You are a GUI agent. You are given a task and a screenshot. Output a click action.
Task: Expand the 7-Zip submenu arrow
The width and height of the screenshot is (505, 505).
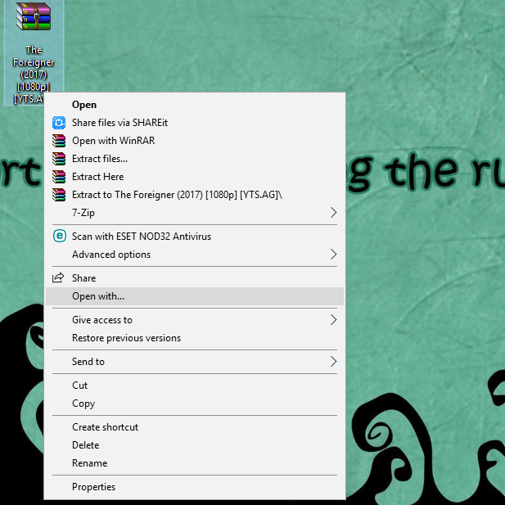(x=334, y=213)
